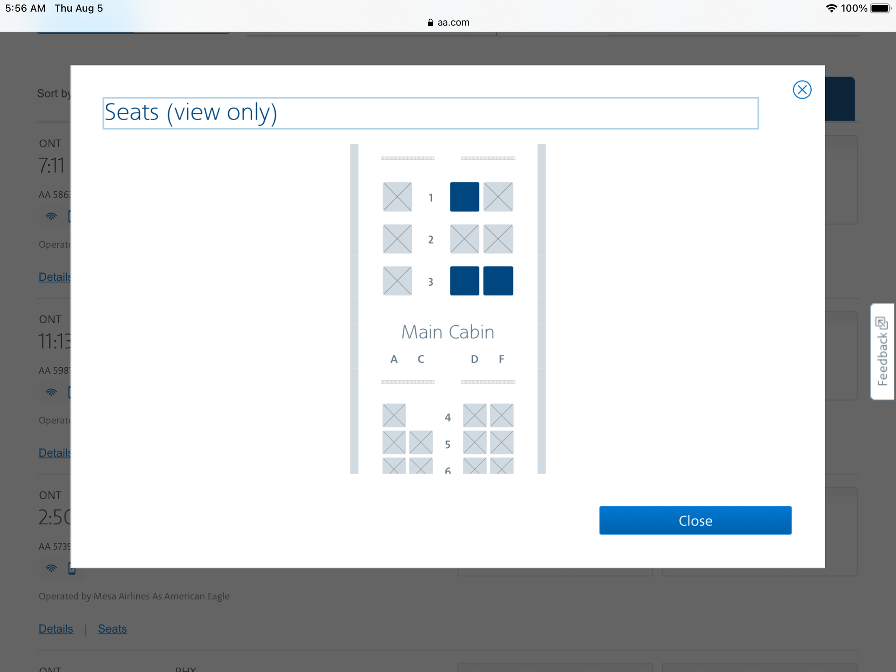The image size is (896, 672).
Task: Click the Main Cabin section label
Action: pyautogui.click(x=448, y=332)
